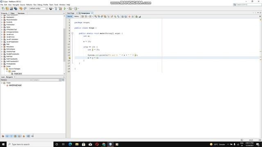Open the Members dropdown in Navigator
262x147 pixels.
click(16, 80)
